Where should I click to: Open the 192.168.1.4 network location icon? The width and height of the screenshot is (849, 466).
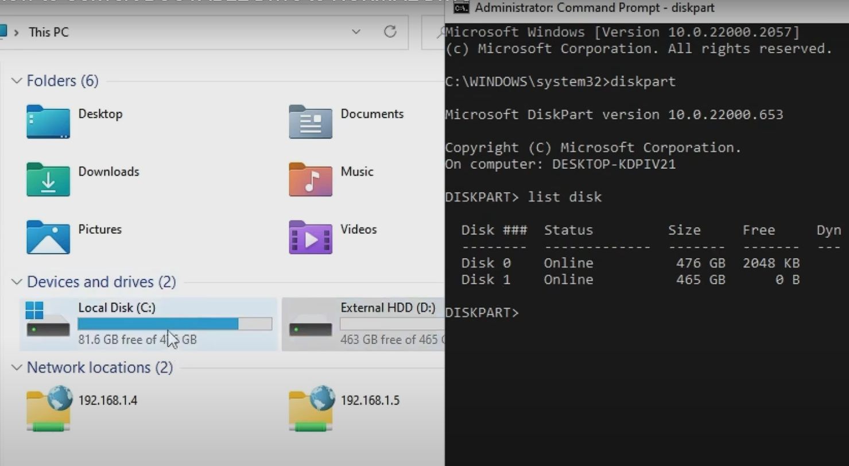49,408
